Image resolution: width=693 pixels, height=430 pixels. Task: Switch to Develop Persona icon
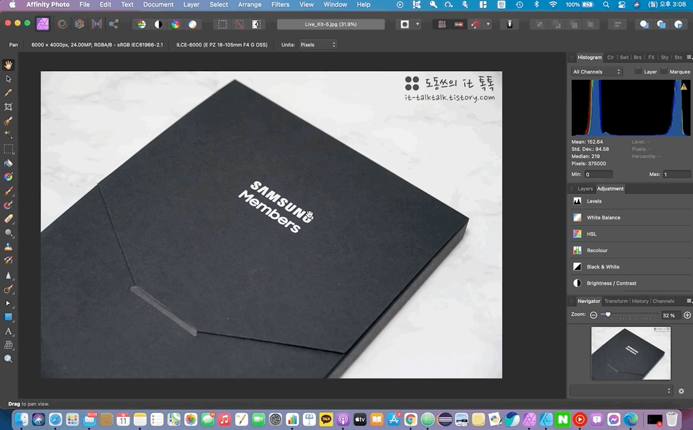(79, 24)
